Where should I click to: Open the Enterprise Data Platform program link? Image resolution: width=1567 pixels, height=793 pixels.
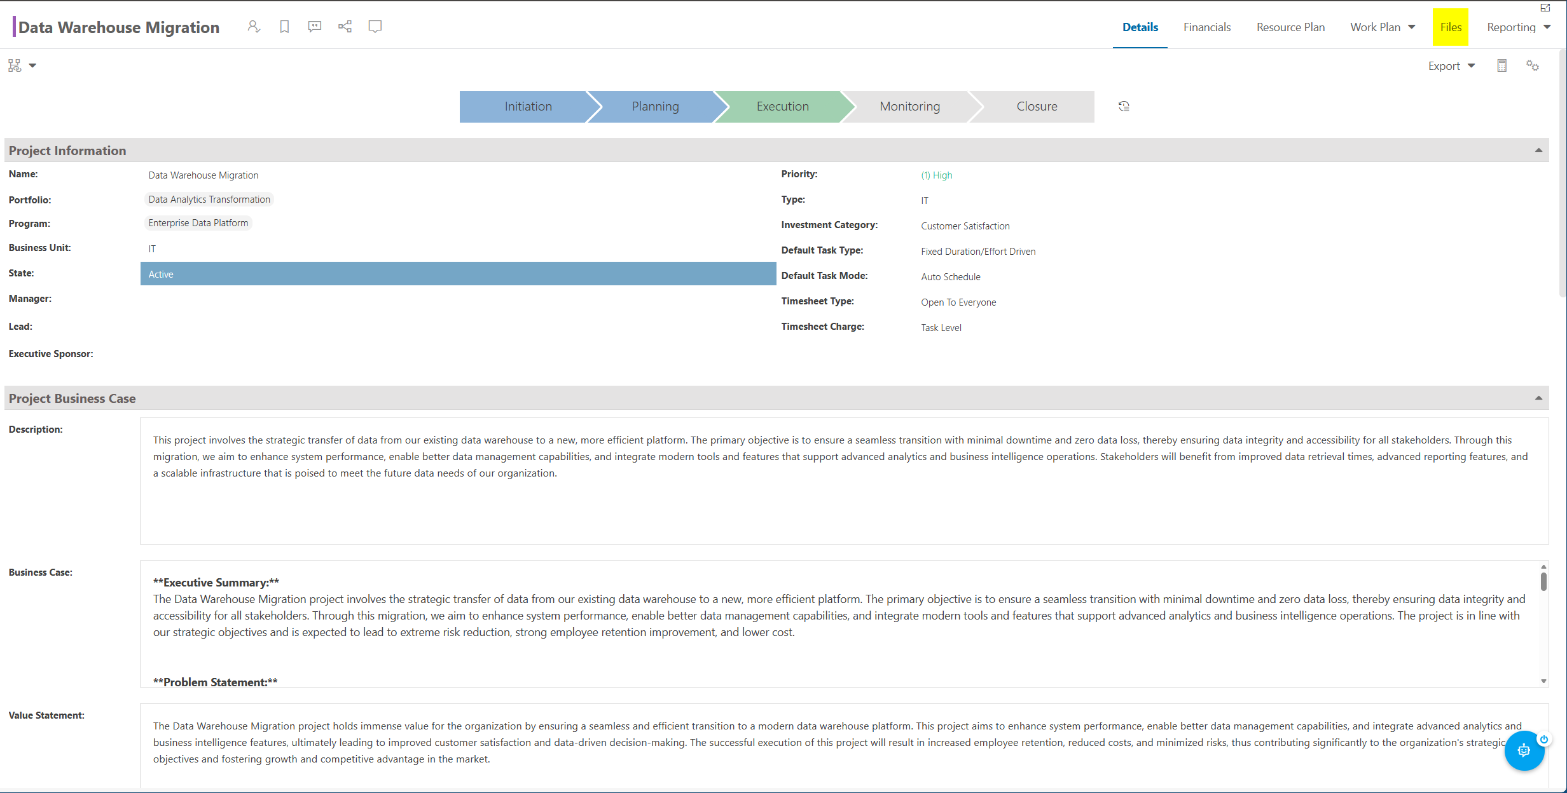pos(198,223)
